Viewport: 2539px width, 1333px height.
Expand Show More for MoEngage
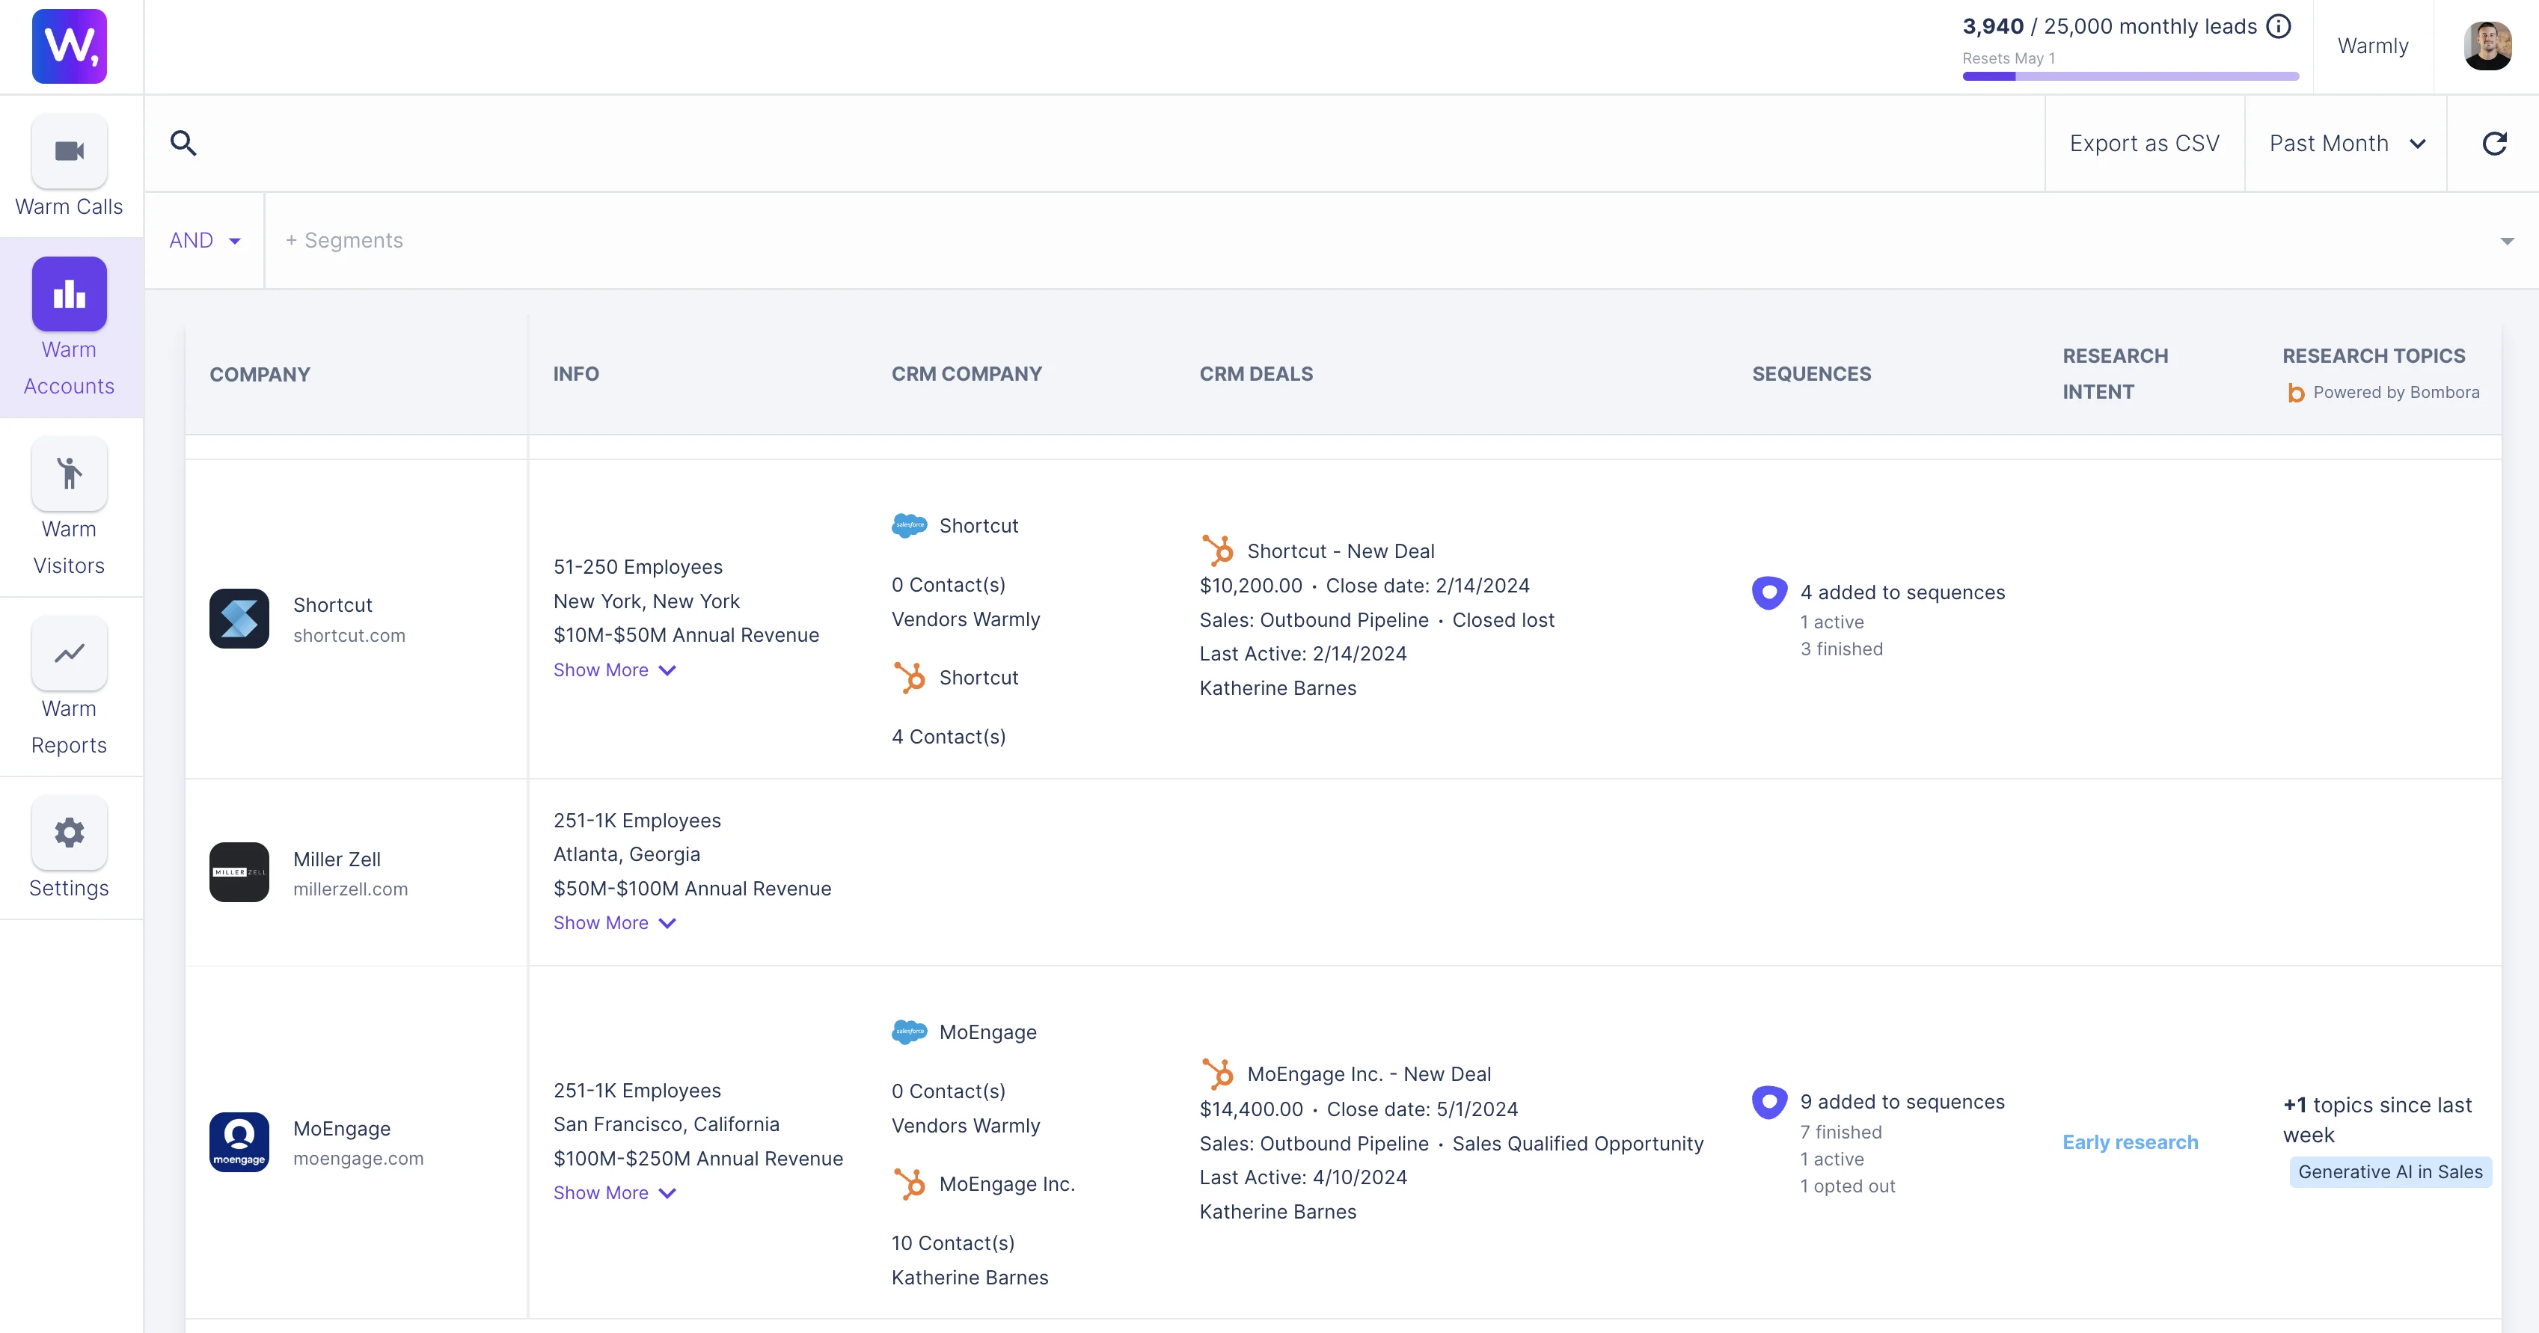(614, 1193)
